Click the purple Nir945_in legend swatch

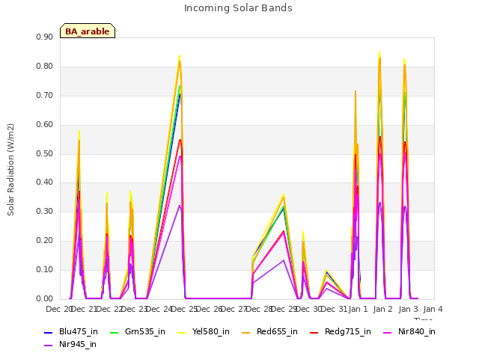48,346
